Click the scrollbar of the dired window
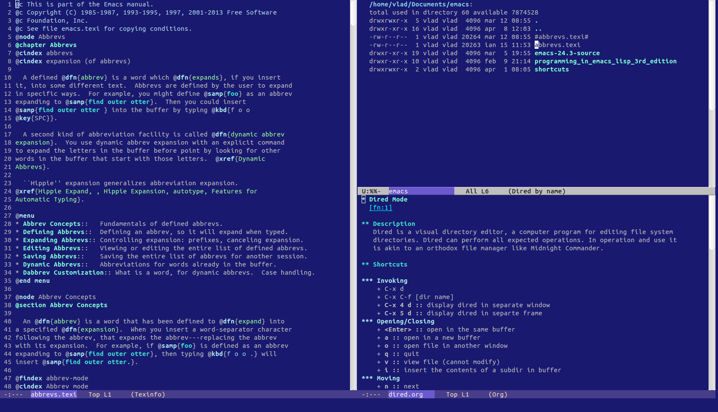The height and width of the screenshot is (412, 718). point(712,93)
